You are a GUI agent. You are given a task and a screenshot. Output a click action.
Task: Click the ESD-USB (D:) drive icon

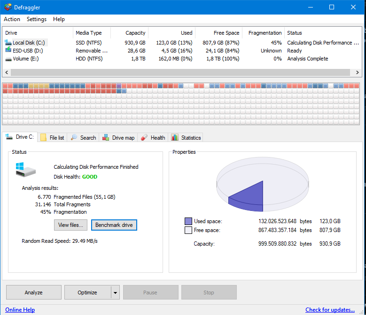tap(8, 50)
